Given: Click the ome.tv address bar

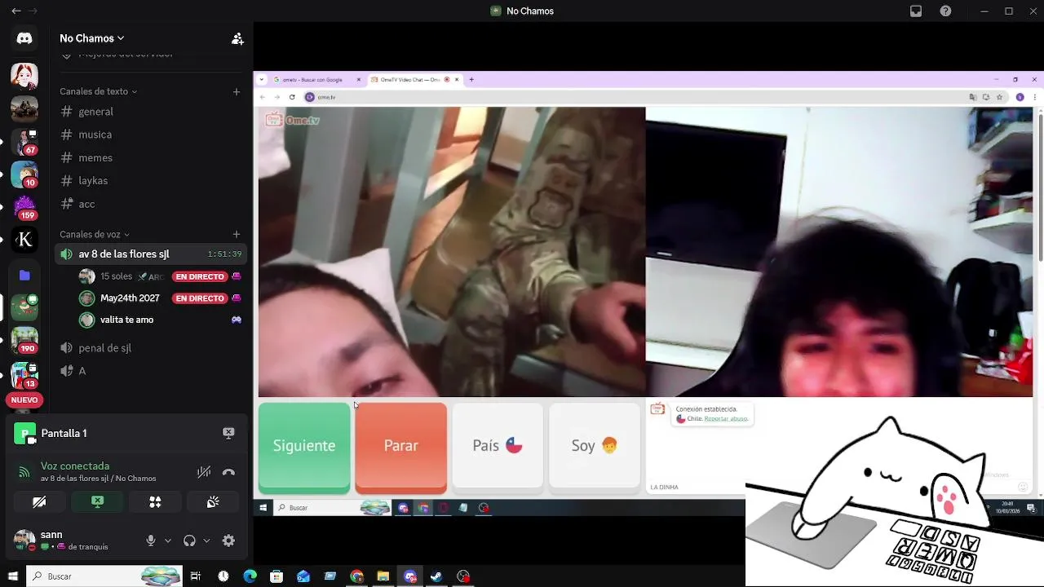Looking at the screenshot, I should (x=636, y=97).
